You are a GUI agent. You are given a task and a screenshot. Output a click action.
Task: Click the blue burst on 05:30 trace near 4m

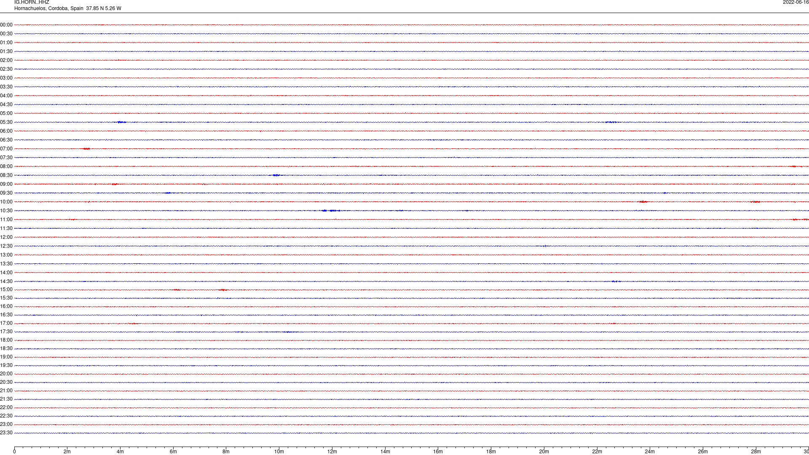click(x=121, y=122)
